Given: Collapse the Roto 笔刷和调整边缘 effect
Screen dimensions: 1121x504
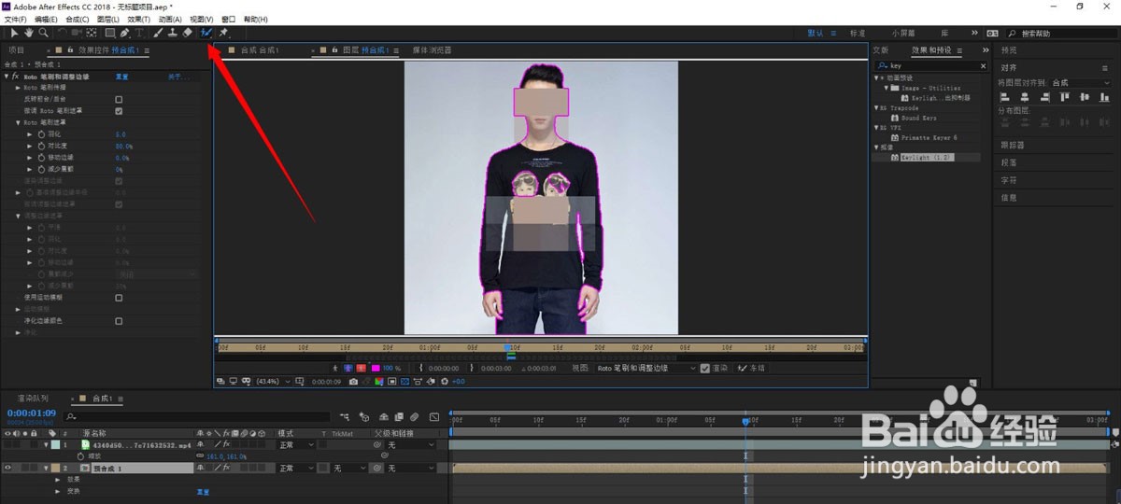Looking at the screenshot, I should point(7,76).
